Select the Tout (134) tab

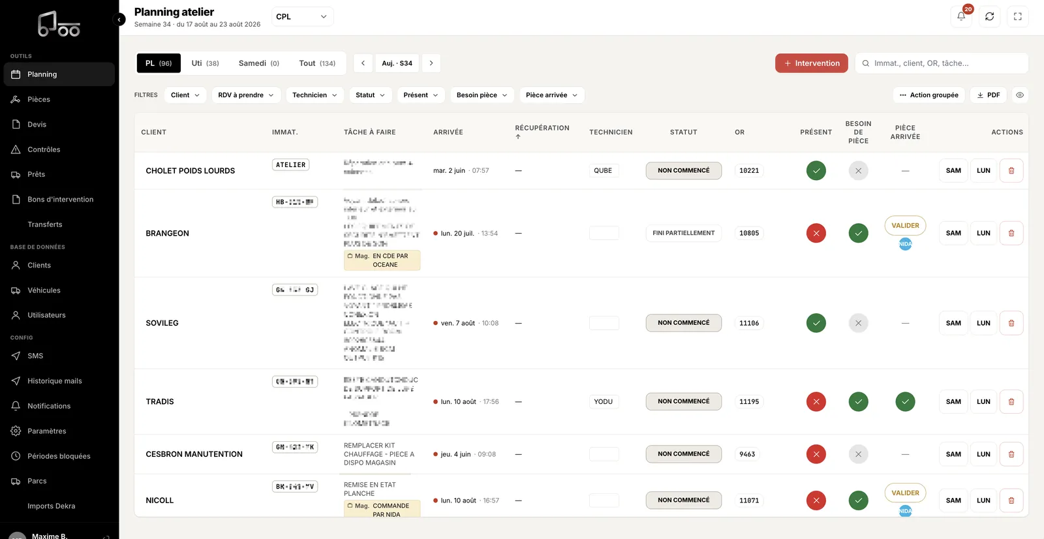click(317, 63)
